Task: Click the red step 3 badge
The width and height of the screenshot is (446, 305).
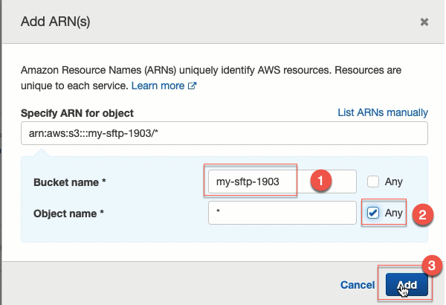Action: pos(432,266)
